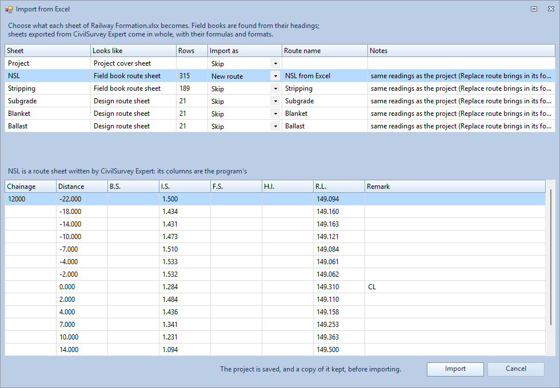This screenshot has height=388, width=560.
Task: Open Import as dropdown for NSL sheet
Action: click(275, 76)
